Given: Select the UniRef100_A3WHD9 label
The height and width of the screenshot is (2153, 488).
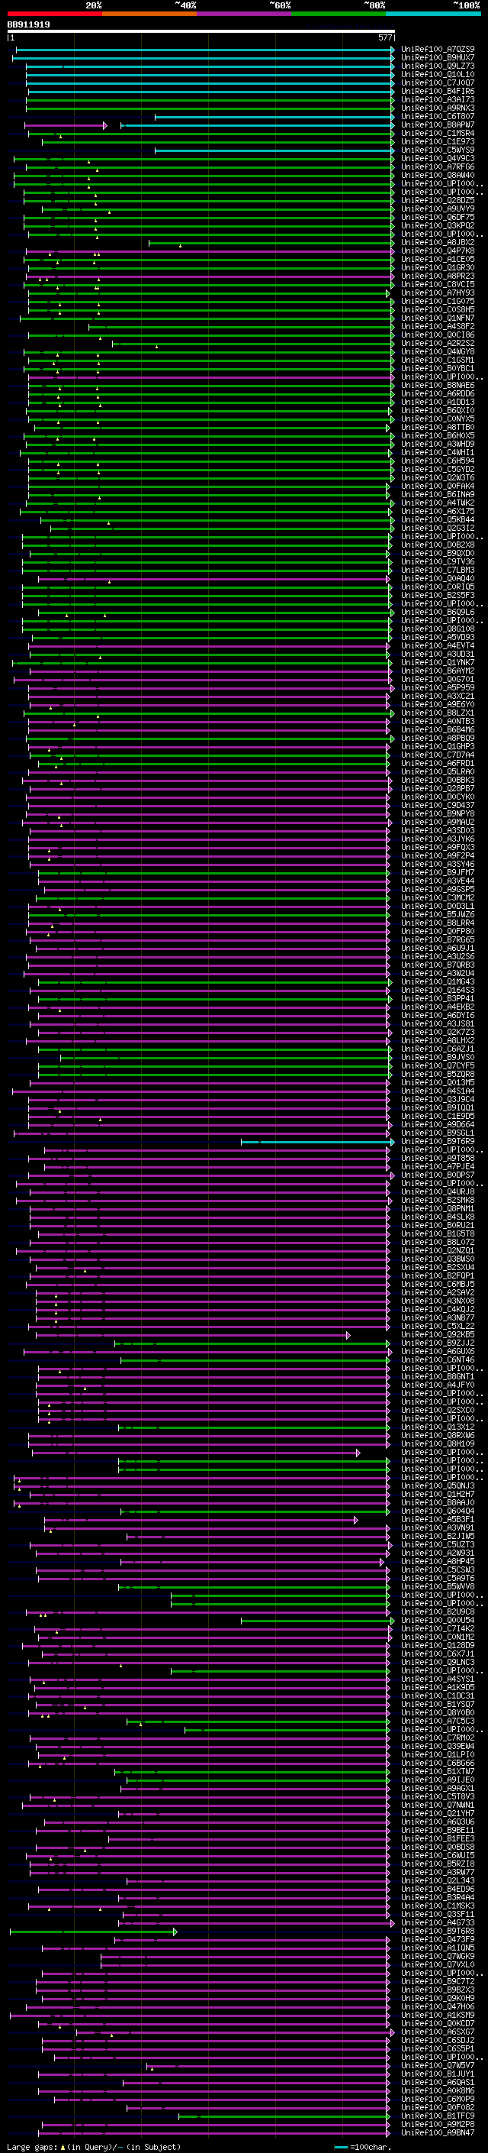Looking at the screenshot, I should pos(438,444).
